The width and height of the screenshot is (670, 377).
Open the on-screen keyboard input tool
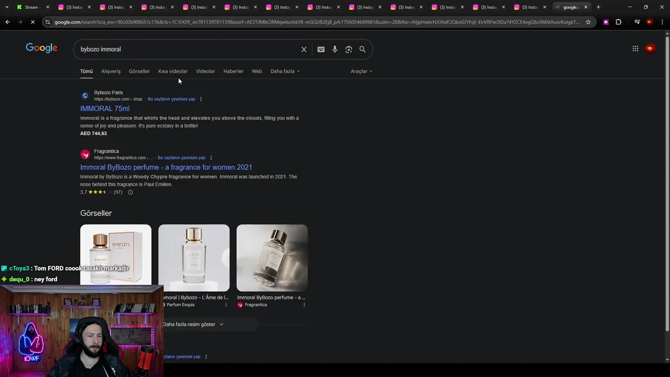coord(321,49)
